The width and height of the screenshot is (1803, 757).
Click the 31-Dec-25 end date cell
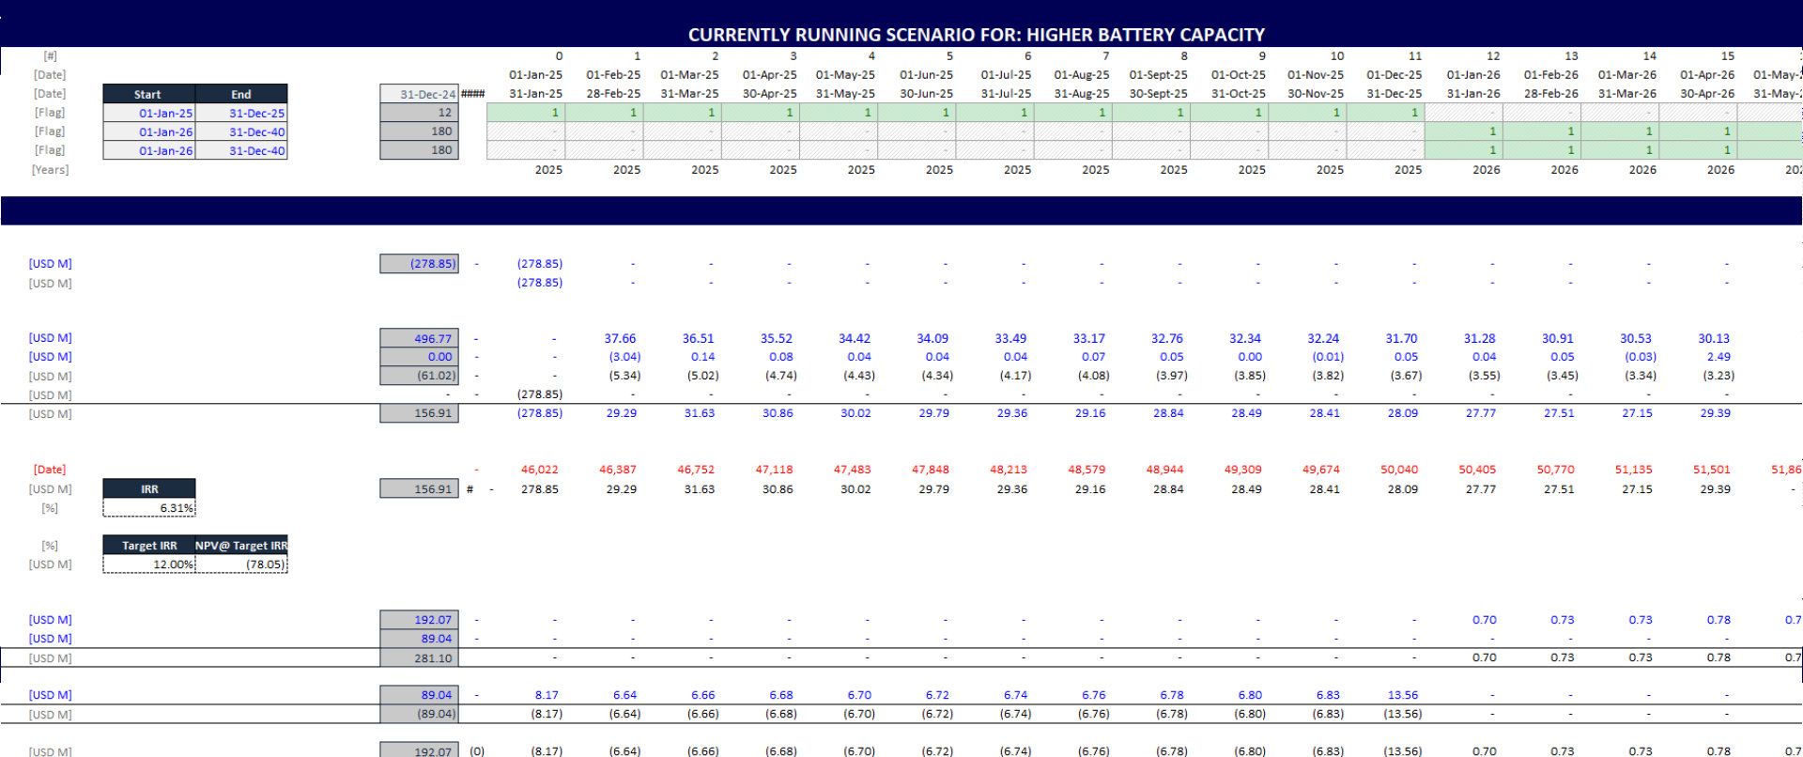coord(242,113)
